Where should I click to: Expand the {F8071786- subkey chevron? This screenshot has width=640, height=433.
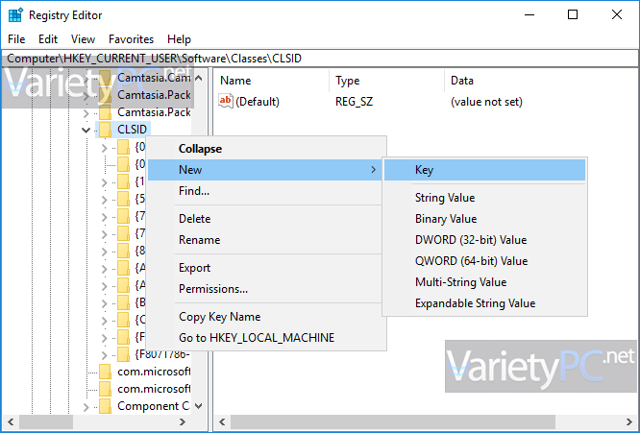pyautogui.click(x=104, y=355)
